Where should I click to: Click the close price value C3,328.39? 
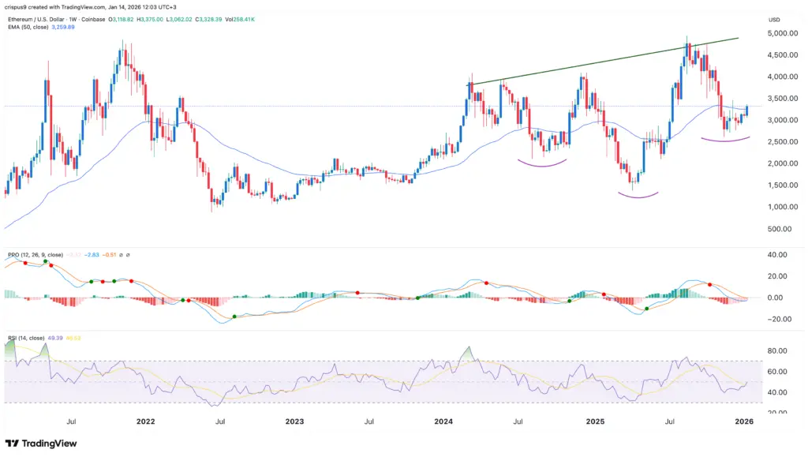[208, 20]
